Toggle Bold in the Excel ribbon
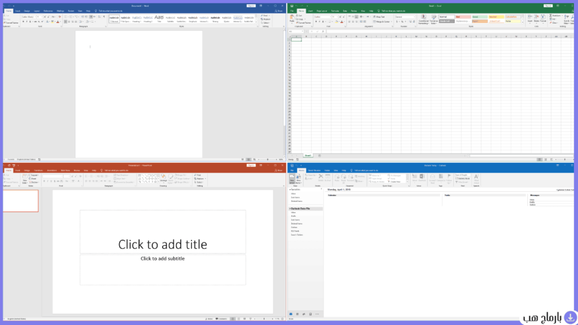This screenshot has width=578, height=325. coord(316,22)
